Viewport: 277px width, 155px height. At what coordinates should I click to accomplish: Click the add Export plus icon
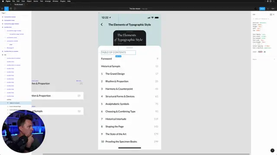274,59
